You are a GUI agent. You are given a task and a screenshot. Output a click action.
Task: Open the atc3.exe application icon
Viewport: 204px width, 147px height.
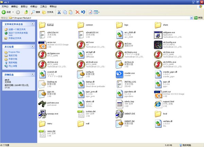click(81, 44)
